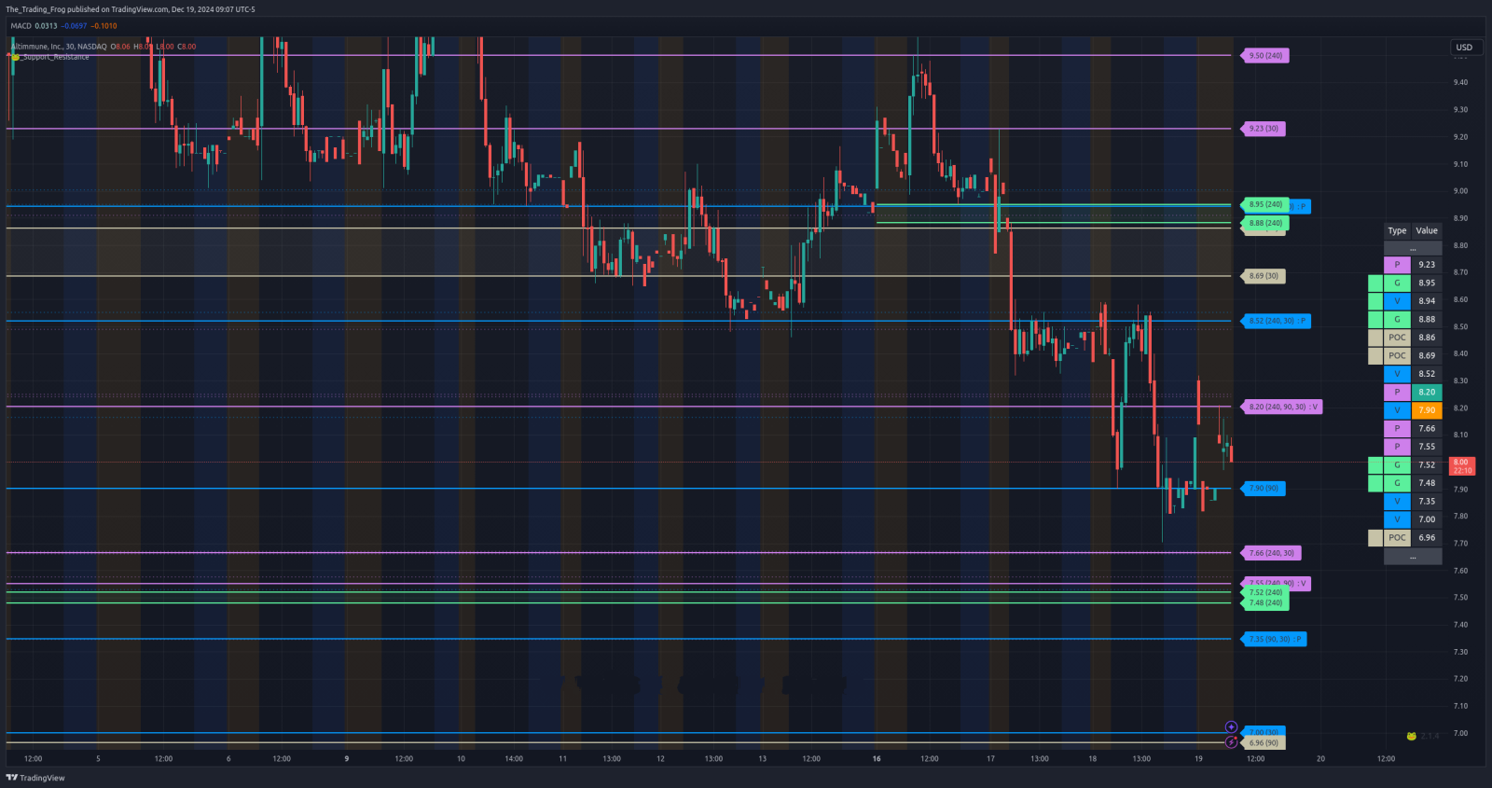Screen dimensions: 1492x788
Task: Click the bottom ellipsis row of the table
Action: pos(1413,556)
